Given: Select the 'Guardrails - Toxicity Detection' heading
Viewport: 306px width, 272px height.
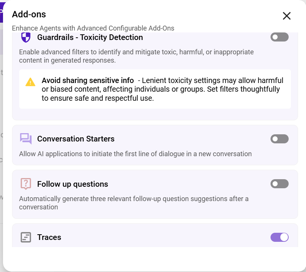Looking at the screenshot, I should [x=90, y=37].
